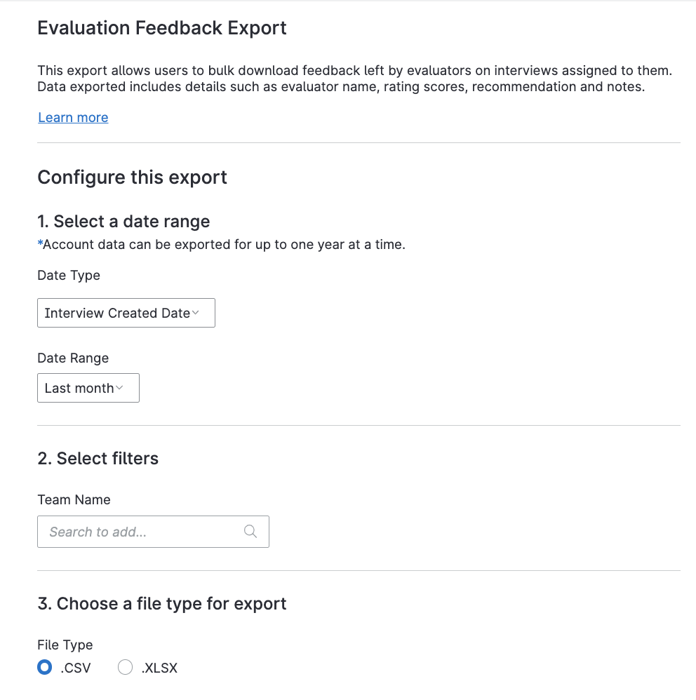Click the Evaluation Feedback Export title
696x700 pixels.
[x=162, y=28]
